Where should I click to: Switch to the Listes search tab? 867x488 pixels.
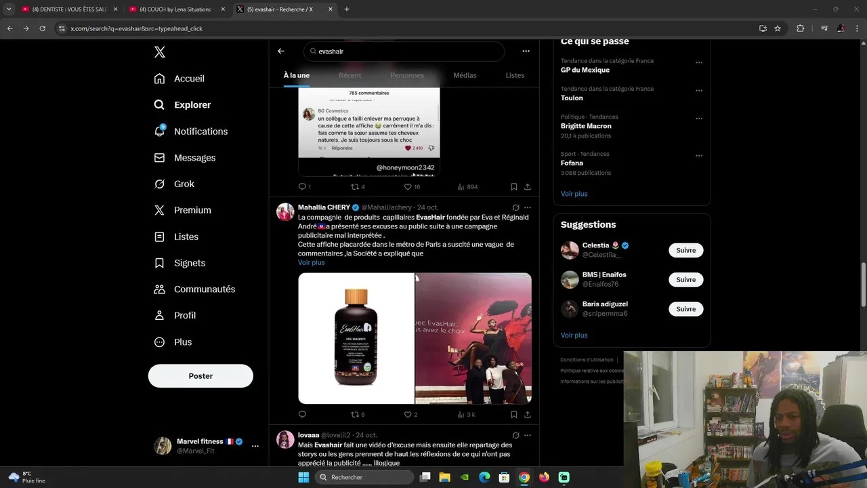click(515, 75)
